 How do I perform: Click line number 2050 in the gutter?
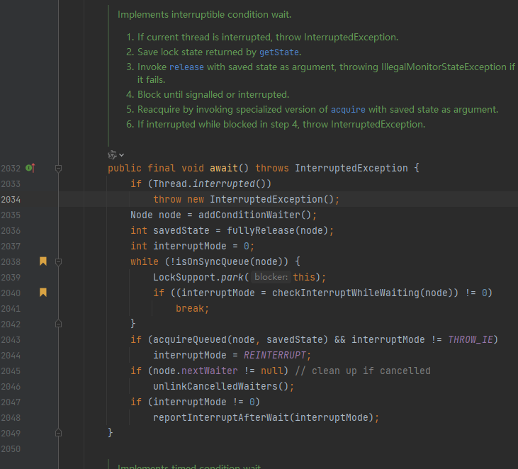click(11, 449)
